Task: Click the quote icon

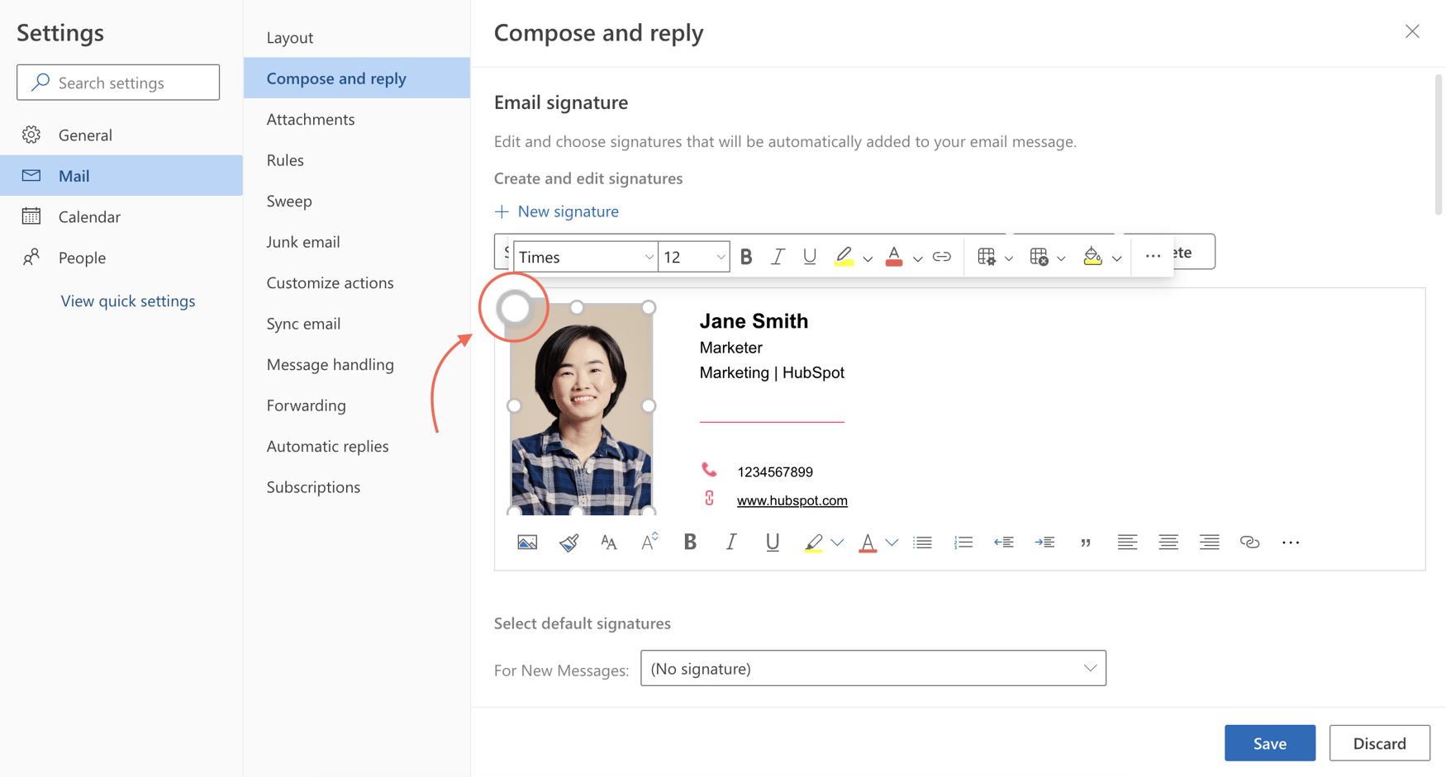Action: (x=1086, y=542)
